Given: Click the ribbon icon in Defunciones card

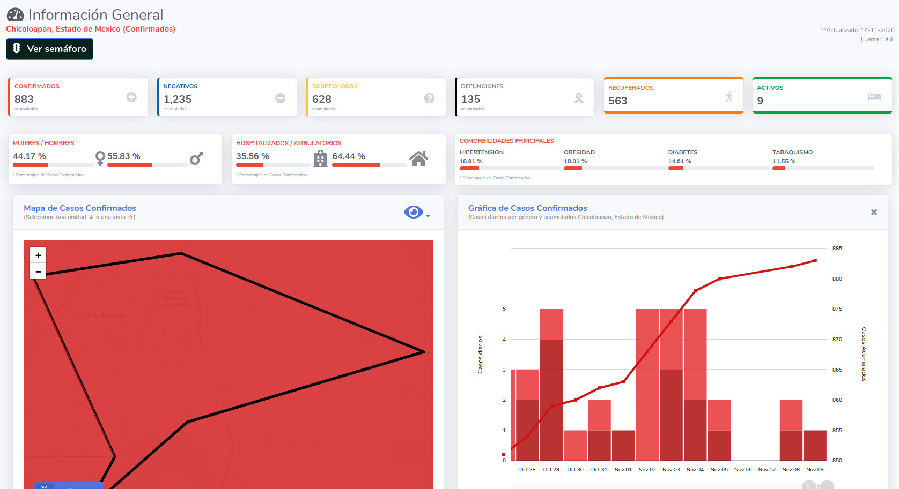Looking at the screenshot, I should point(579,98).
